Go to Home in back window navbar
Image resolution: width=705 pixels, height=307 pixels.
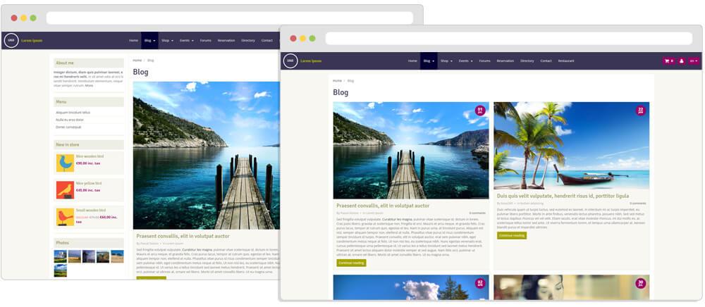133,40
